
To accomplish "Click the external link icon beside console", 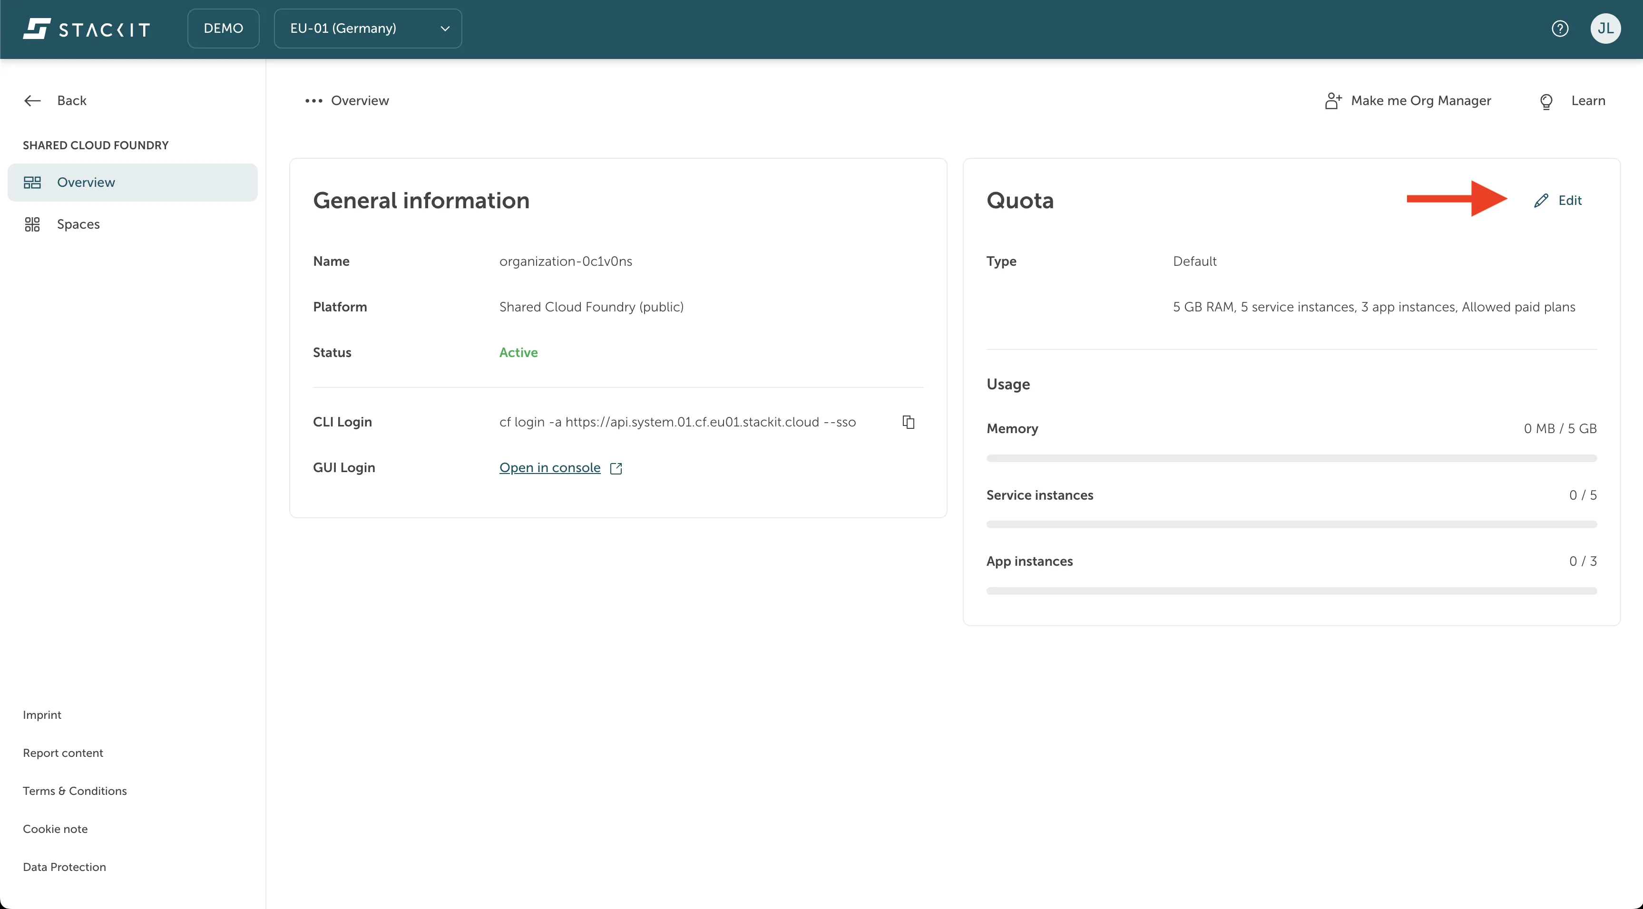I will pyautogui.click(x=616, y=468).
